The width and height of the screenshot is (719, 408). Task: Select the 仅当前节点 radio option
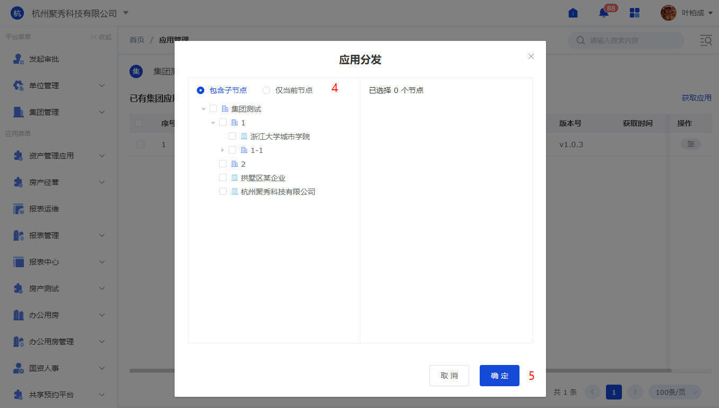(x=266, y=90)
